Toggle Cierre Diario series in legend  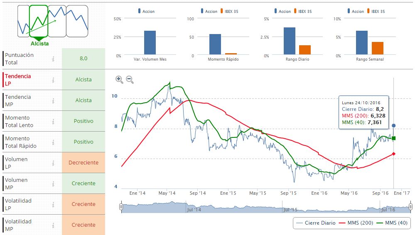click(315, 223)
